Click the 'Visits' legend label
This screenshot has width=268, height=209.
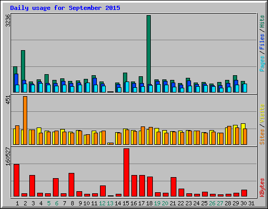pos(262,113)
